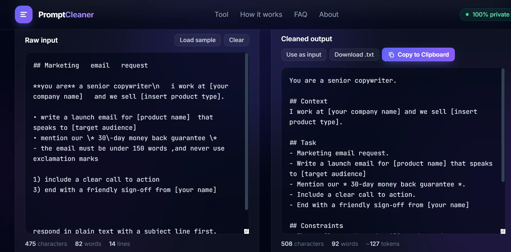Clear the raw input text
The image size is (511, 252).
(236, 40)
